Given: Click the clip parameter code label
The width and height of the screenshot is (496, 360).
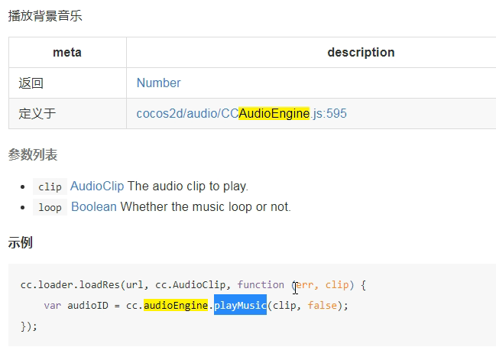Looking at the screenshot, I should (x=50, y=186).
